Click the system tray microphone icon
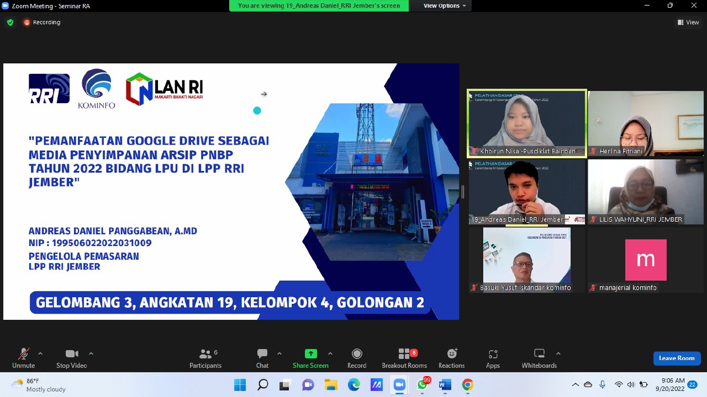707x397 pixels. (602, 385)
